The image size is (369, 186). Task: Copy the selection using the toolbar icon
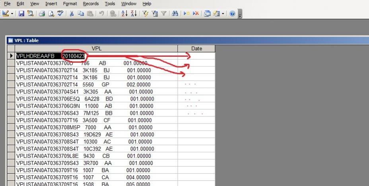click(x=81, y=14)
